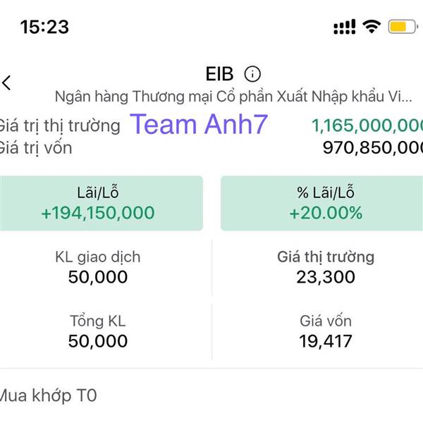
Task: Tap the cellular signal icon
Action: pos(345,27)
